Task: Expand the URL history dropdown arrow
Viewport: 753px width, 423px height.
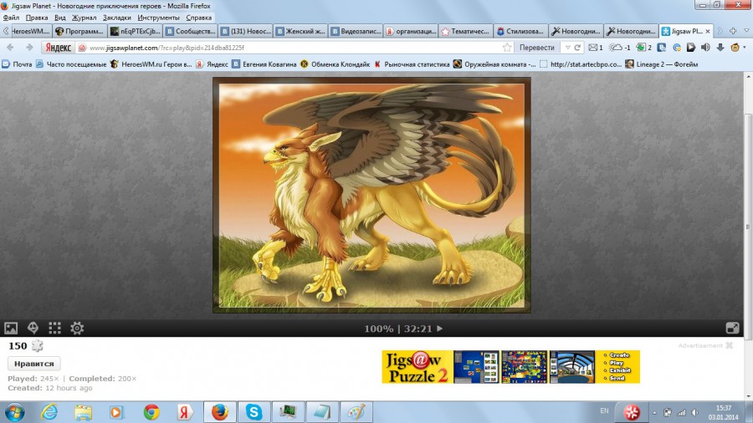Action: coord(567,48)
